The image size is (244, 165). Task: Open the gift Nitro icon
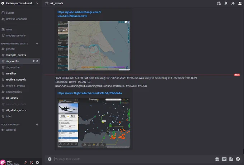coord(217,159)
